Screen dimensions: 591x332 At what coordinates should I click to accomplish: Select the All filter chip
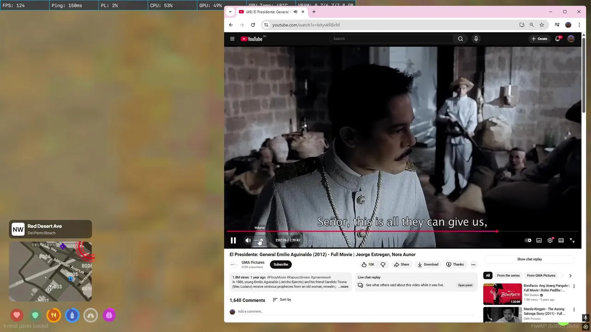[488, 275]
